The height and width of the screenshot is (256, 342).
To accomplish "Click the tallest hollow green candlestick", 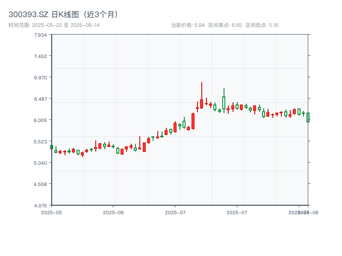I will 224,103.
